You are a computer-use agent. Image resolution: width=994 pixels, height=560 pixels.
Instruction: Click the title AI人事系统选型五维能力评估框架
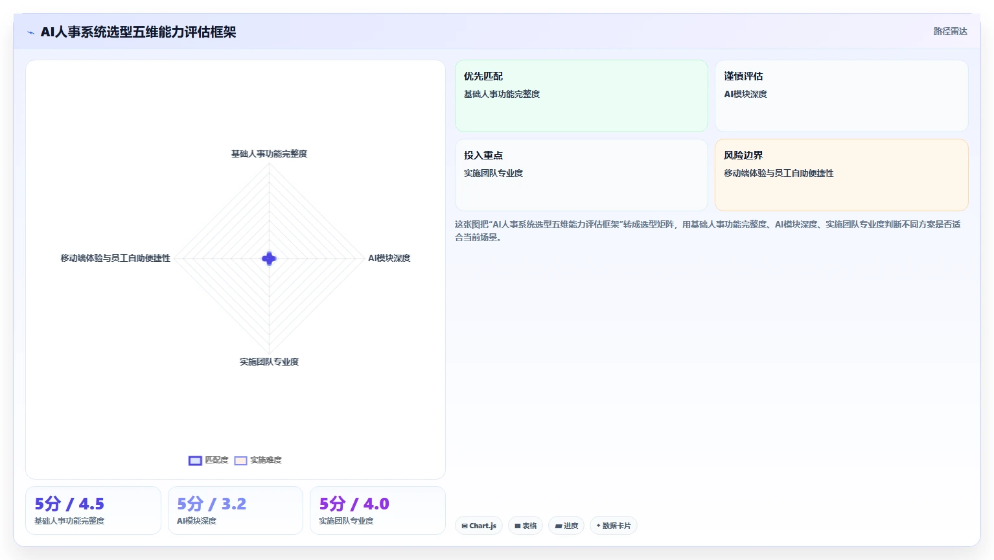138,32
